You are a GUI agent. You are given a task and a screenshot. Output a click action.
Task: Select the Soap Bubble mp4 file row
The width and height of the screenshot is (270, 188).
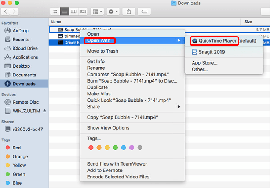pos(159,30)
